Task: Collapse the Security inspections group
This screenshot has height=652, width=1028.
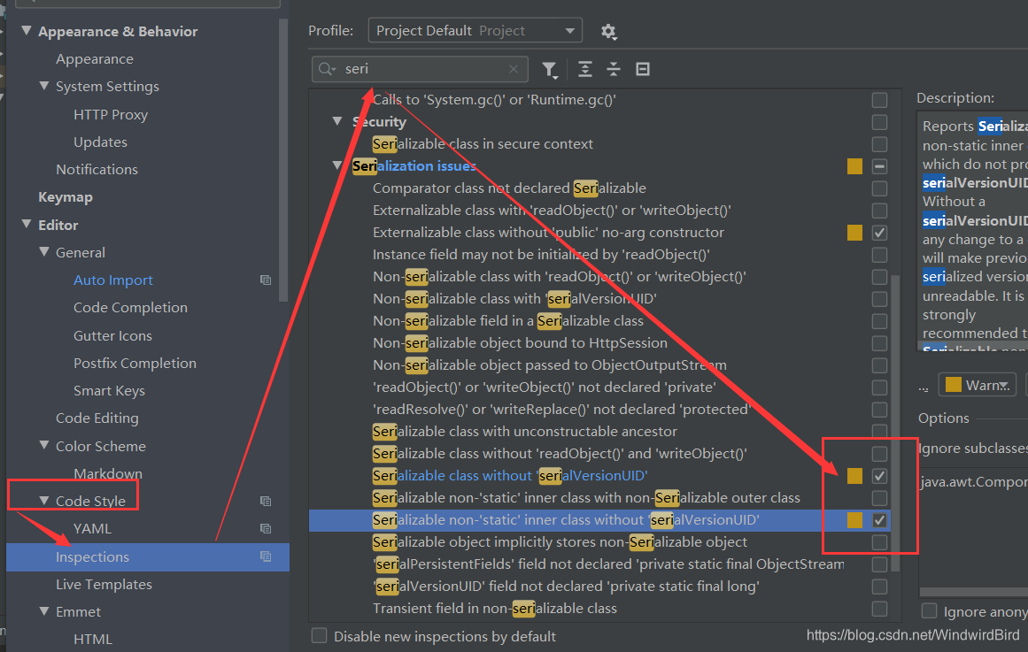Action: tap(337, 121)
